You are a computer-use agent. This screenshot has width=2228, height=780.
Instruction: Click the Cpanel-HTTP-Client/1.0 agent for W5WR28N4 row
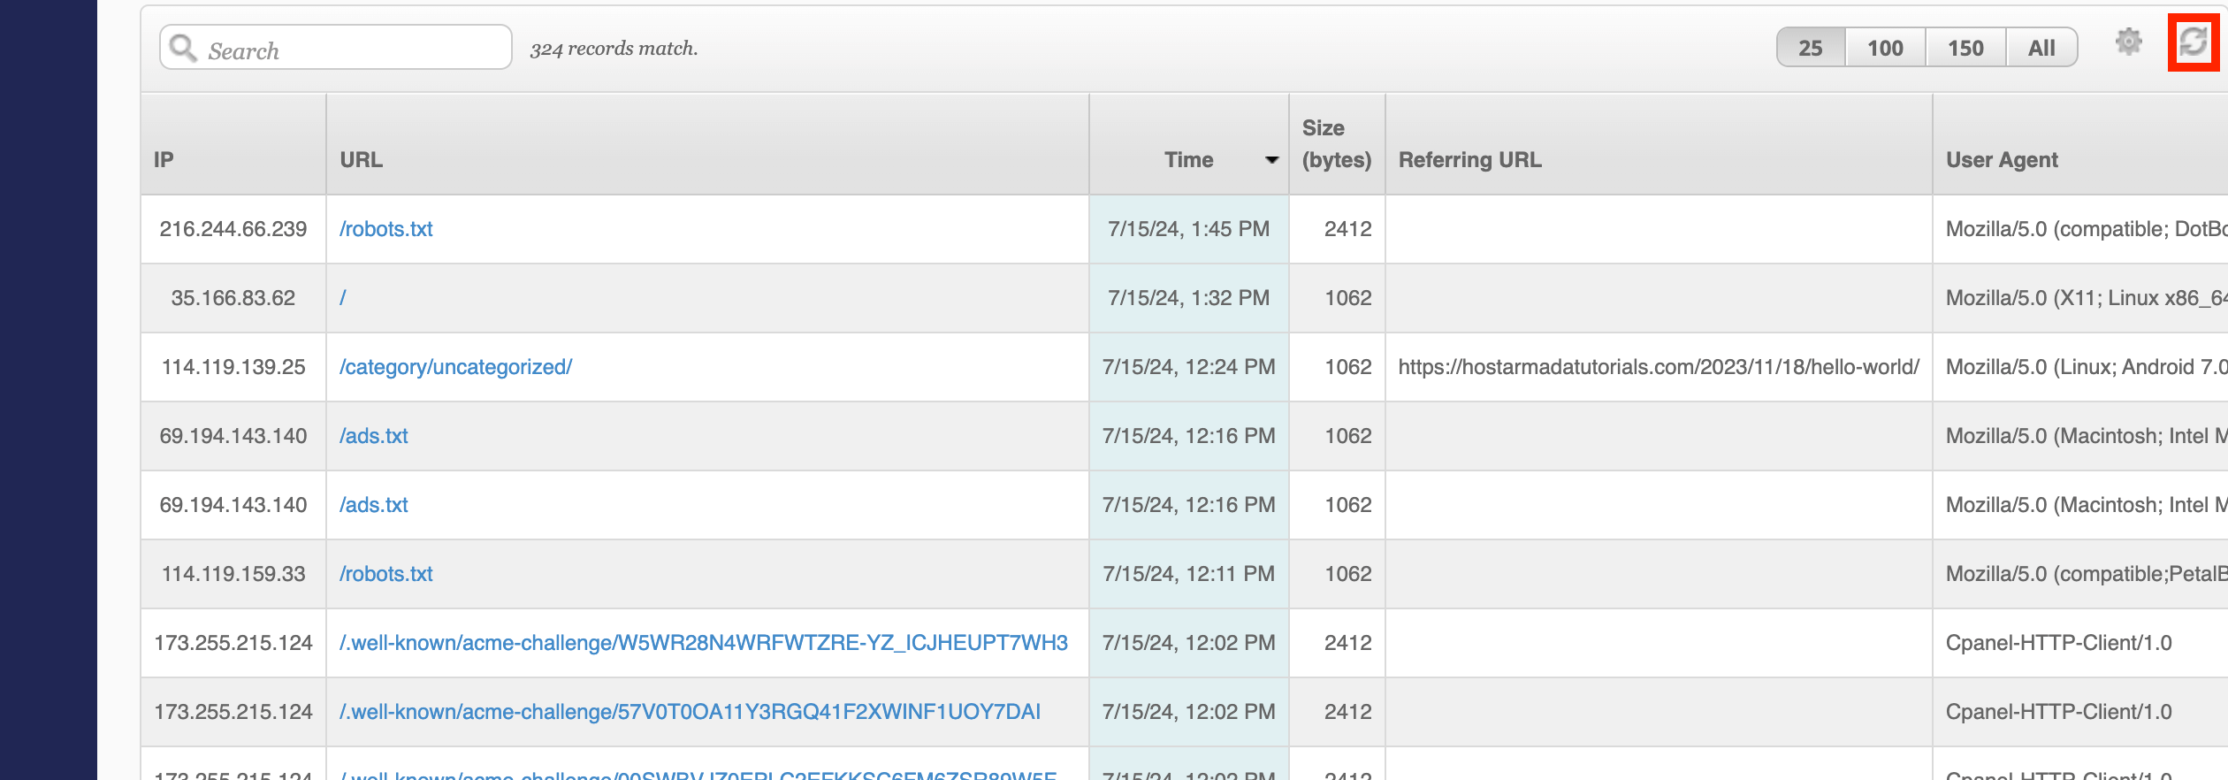(x=2059, y=643)
